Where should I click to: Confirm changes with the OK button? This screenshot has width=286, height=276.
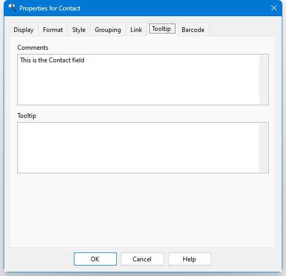95,259
